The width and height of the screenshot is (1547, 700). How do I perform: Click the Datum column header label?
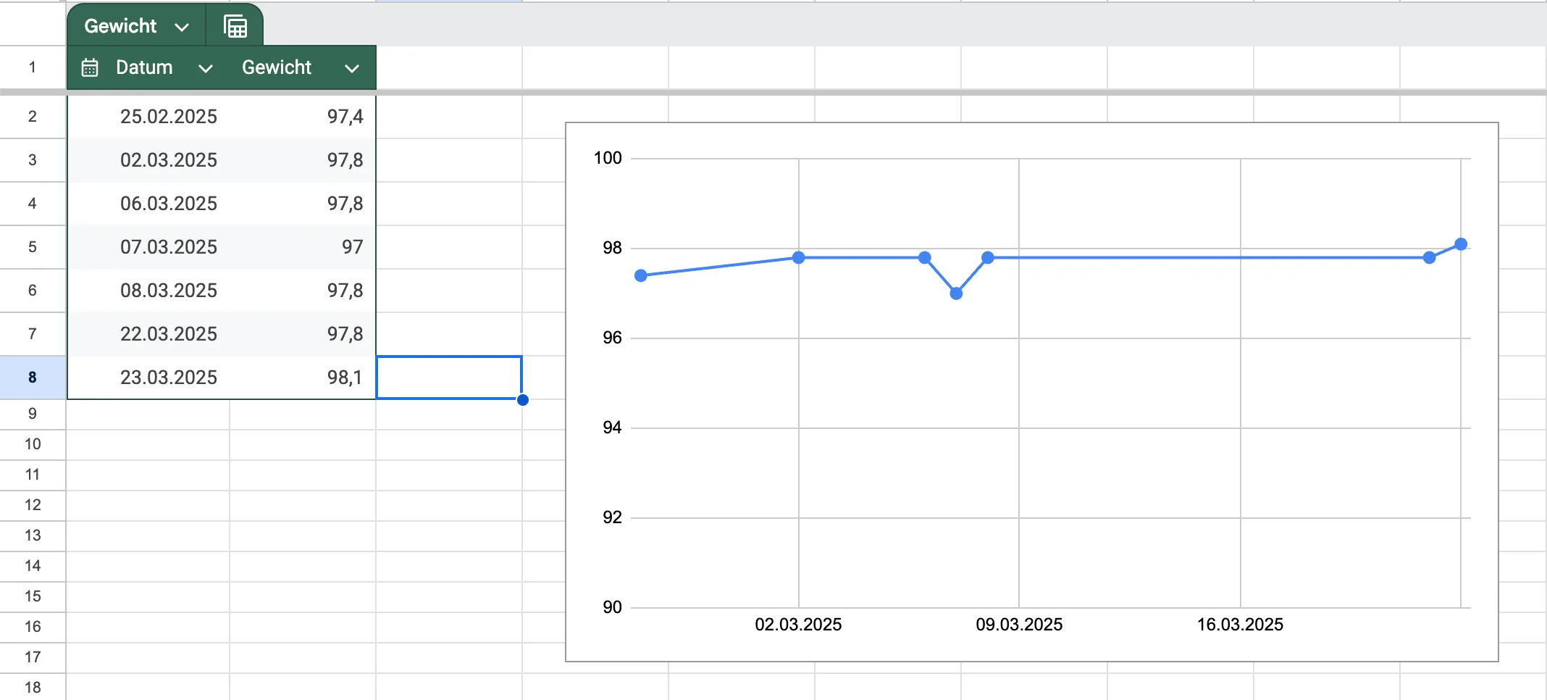(144, 67)
